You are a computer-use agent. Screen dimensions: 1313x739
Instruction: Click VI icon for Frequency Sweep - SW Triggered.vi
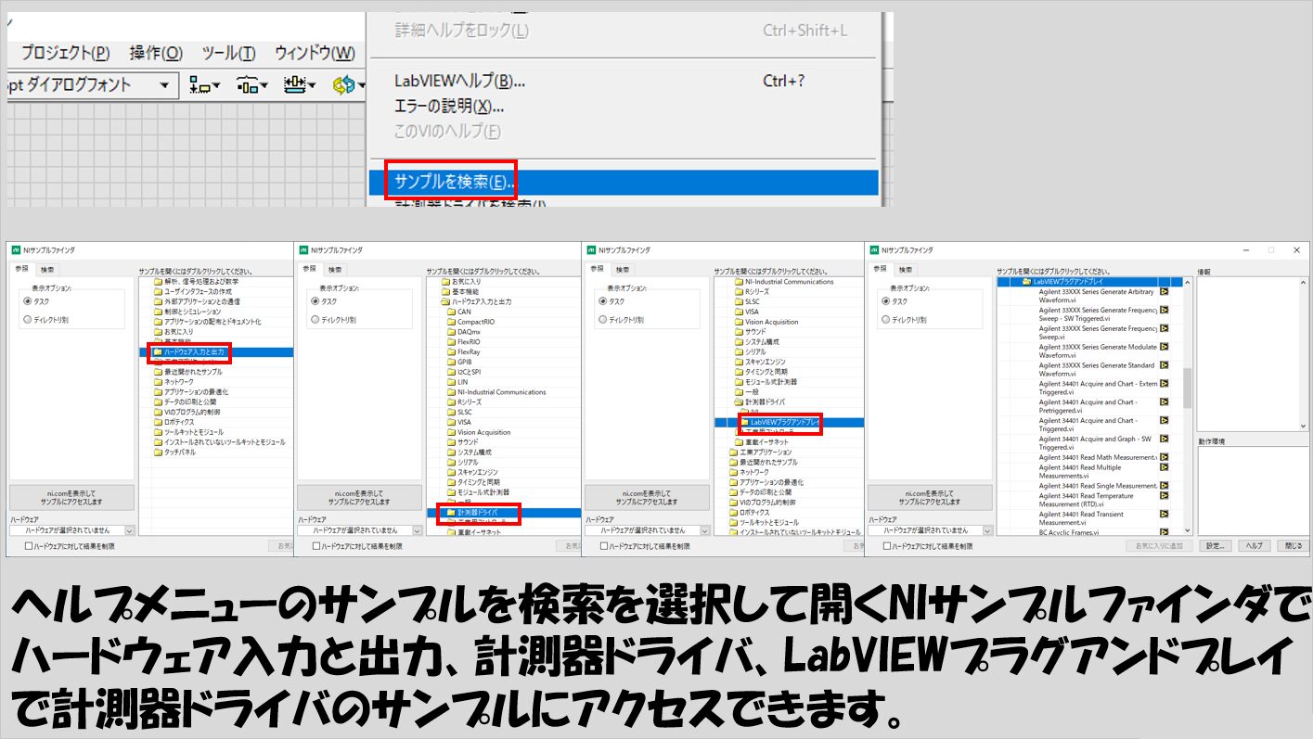[x=1164, y=310]
